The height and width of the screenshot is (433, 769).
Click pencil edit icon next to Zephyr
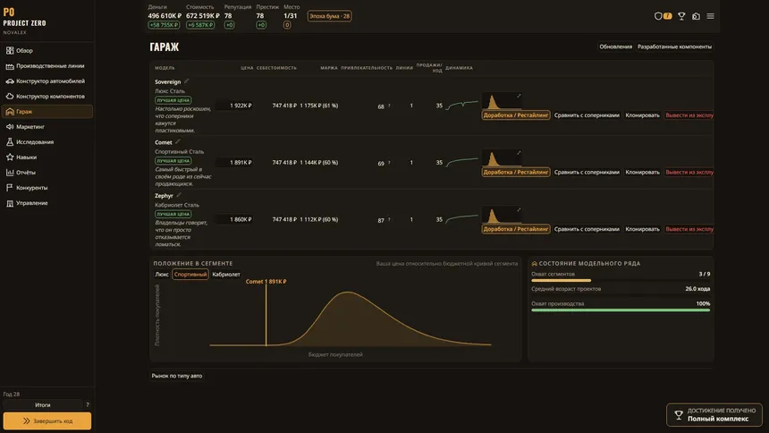click(179, 195)
